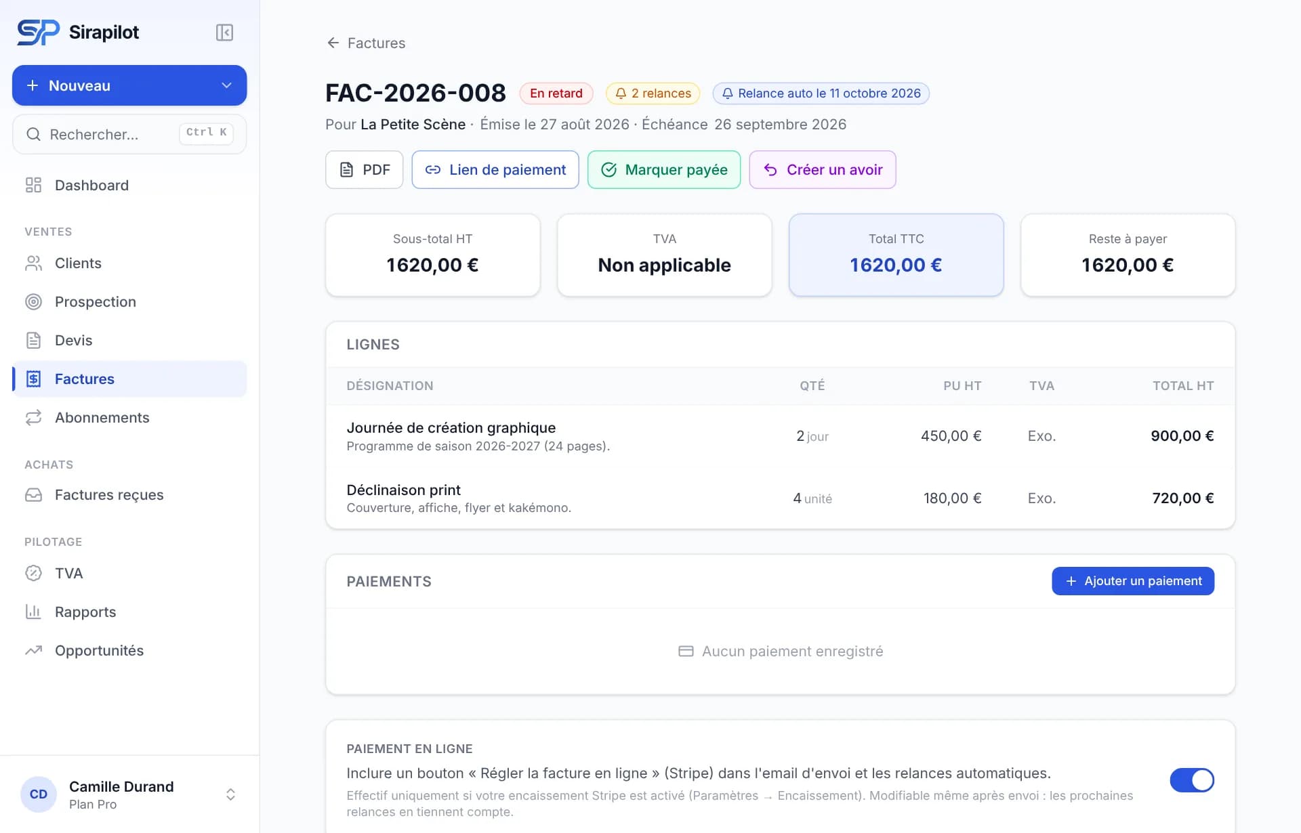Click the Factures reçues inbox icon
Viewport: 1301px width, 833px height.
33,494
